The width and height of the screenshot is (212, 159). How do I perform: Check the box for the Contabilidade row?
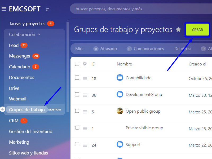pos(77,78)
